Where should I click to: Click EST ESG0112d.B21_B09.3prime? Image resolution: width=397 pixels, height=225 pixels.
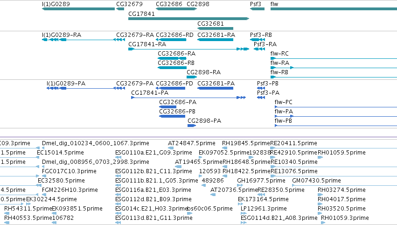[x=153, y=199]
